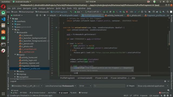Open the VCS menu

click(75, 8)
